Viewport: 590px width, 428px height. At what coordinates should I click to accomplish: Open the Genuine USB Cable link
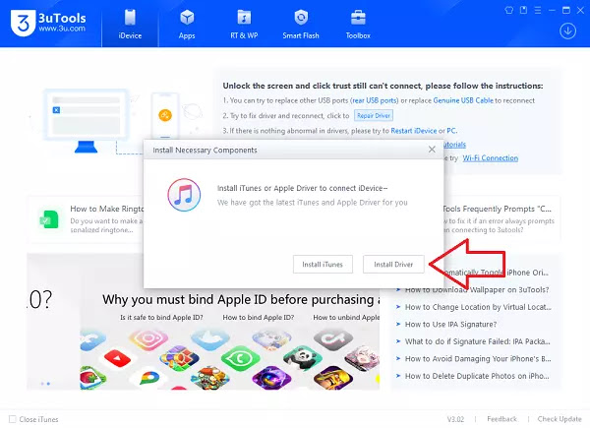463,100
